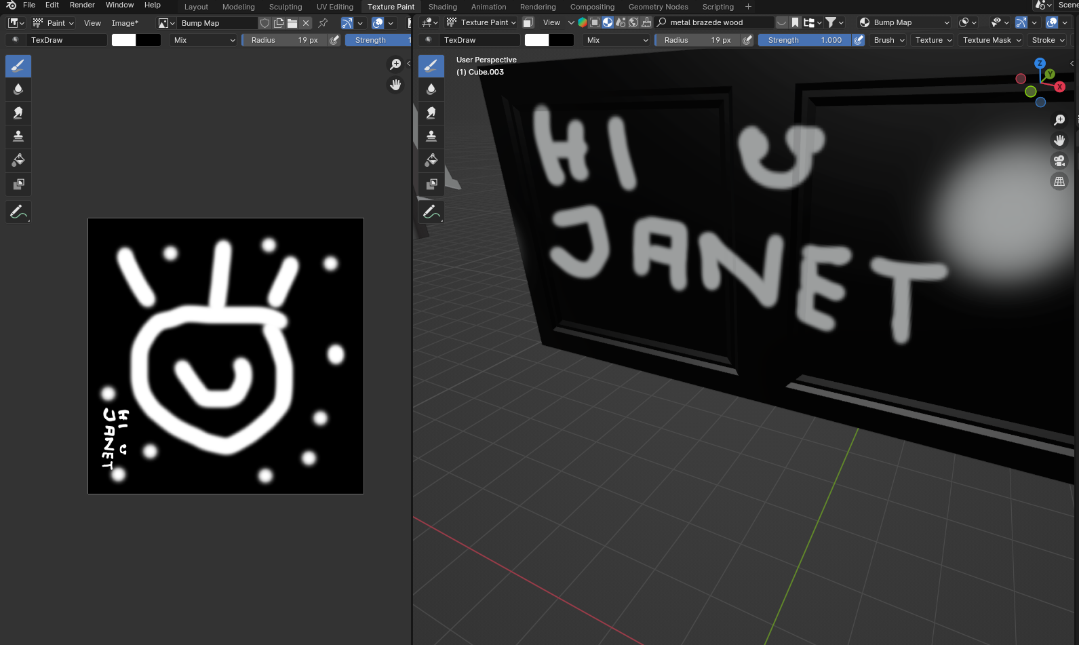
Task: Select Smear tool in 3D viewport toolbar
Action: pyautogui.click(x=431, y=113)
